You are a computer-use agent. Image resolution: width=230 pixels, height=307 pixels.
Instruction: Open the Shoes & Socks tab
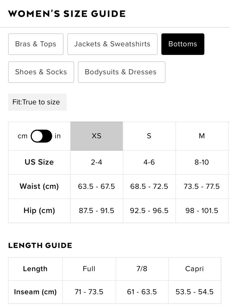[x=41, y=72]
